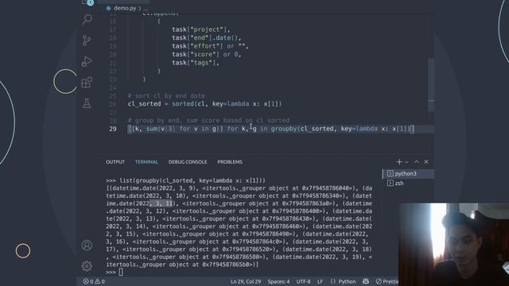
Task: Switch to the TERMINAL panel tab
Action: coord(146,162)
